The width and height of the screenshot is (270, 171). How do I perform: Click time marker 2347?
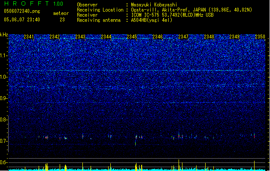[183, 37]
